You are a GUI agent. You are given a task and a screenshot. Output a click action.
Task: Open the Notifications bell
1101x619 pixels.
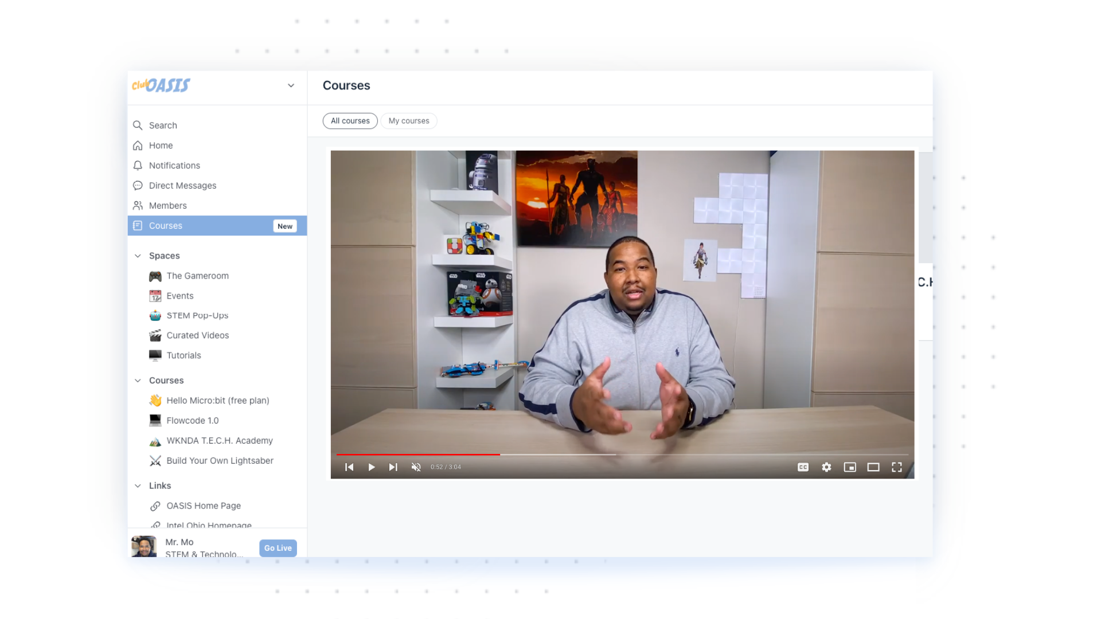[x=174, y=165]
